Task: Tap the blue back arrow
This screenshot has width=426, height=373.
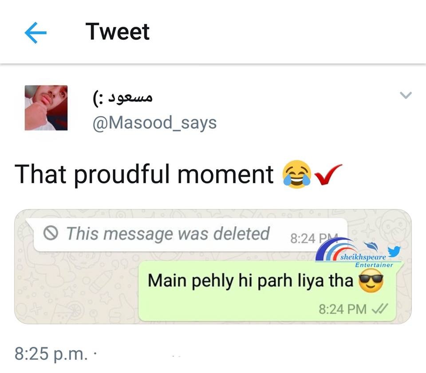Action: [35, 32]
